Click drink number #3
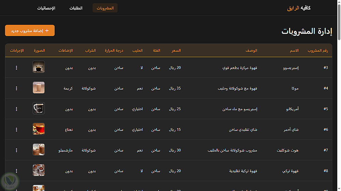 (326, 68)
